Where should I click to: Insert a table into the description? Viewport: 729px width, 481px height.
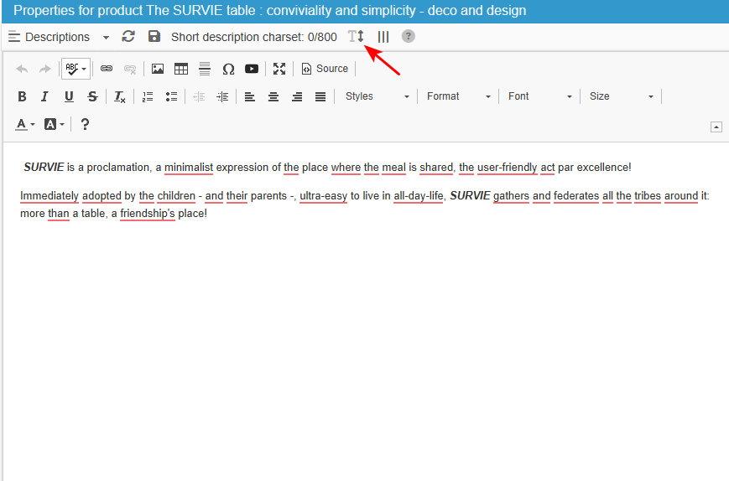(181, 69)
